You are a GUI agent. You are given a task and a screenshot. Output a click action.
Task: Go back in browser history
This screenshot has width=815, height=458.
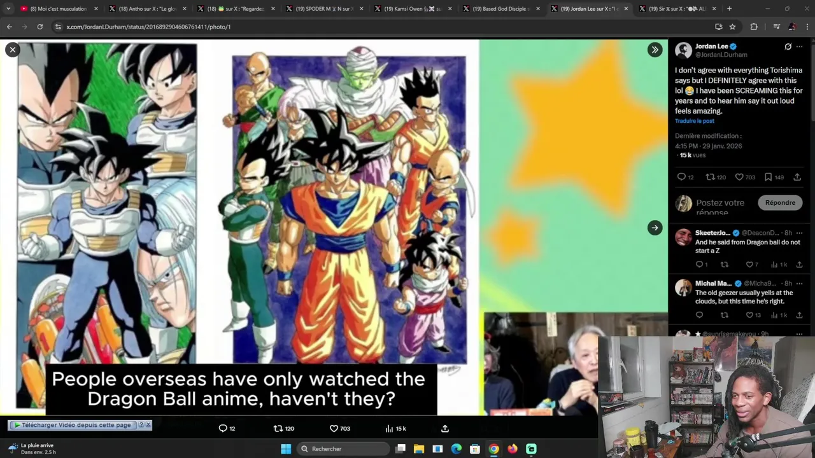[x=9, y=27]
